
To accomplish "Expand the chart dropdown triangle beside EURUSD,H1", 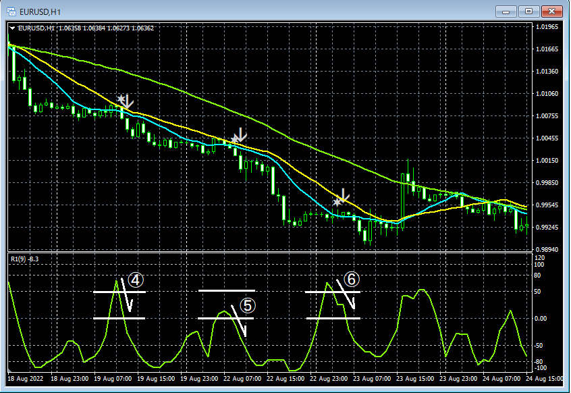I will click(12, 28).
